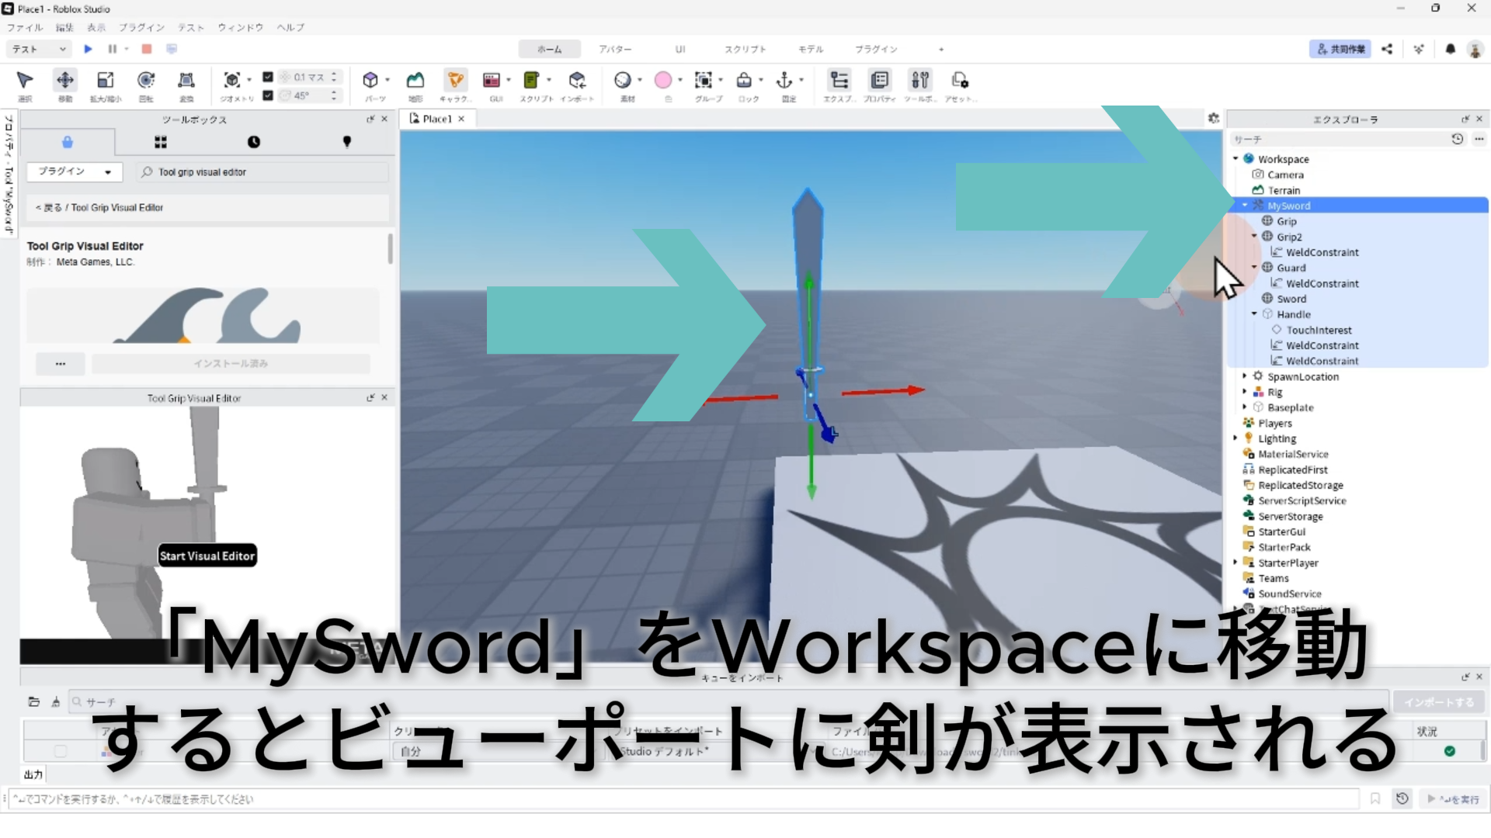Click the Import (インポート) 3D icon

[x=577, y=81]
